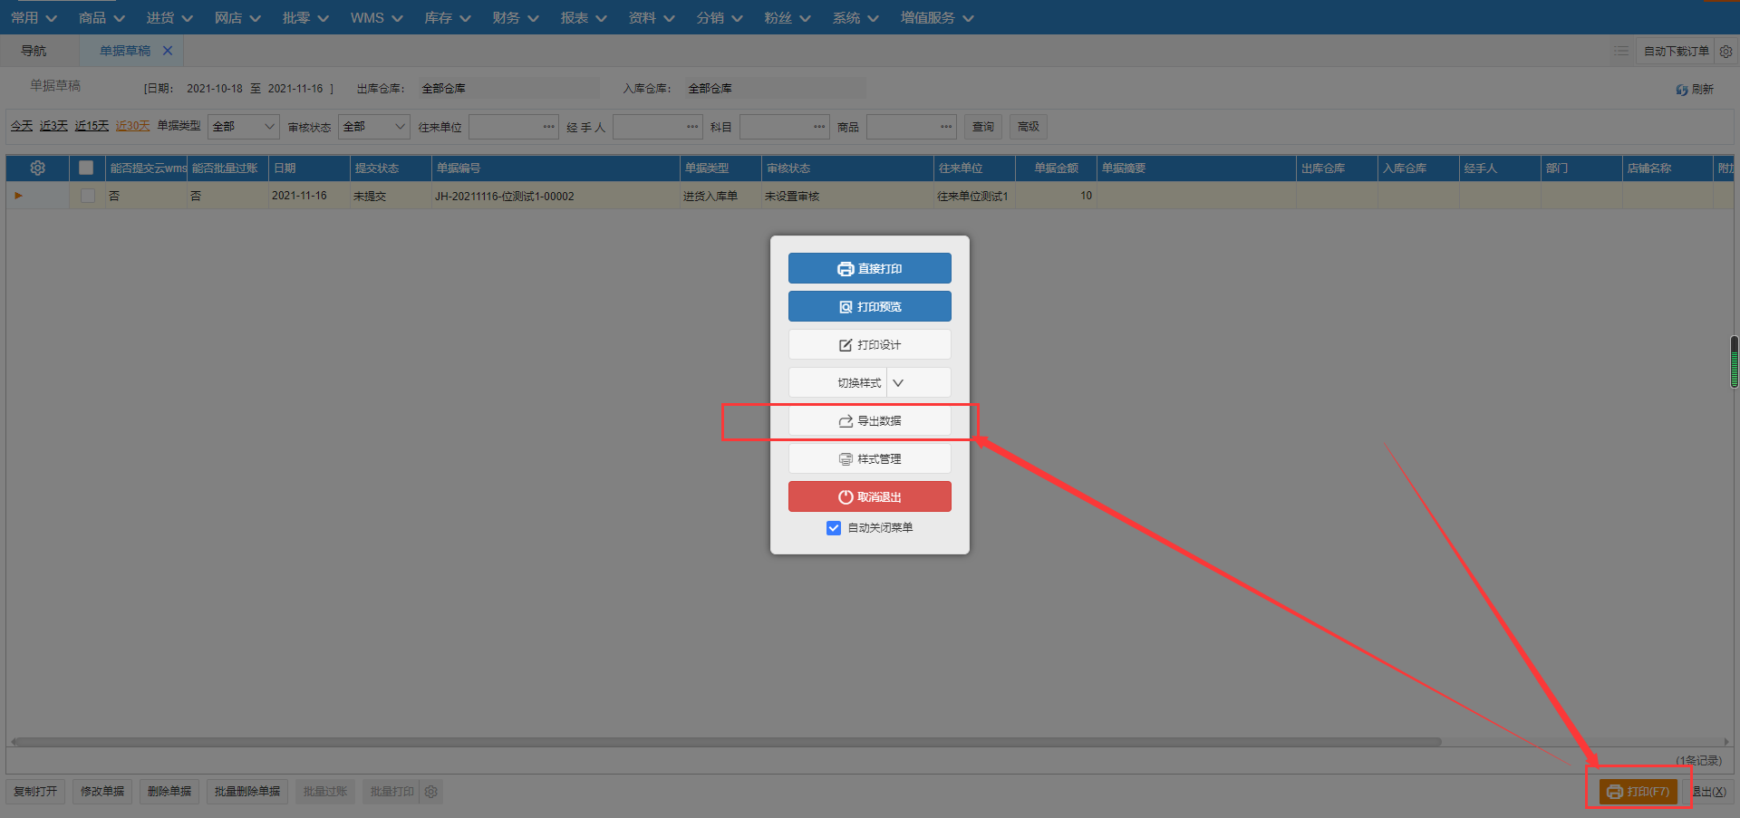Click the refresh icon labeled 刷新
This screenshot has width=1740, height=818.
1695,90
